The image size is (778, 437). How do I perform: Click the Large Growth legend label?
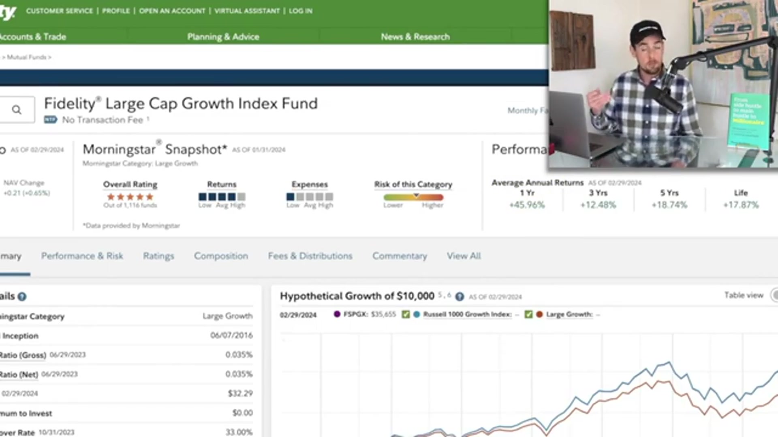click(569, 314)
